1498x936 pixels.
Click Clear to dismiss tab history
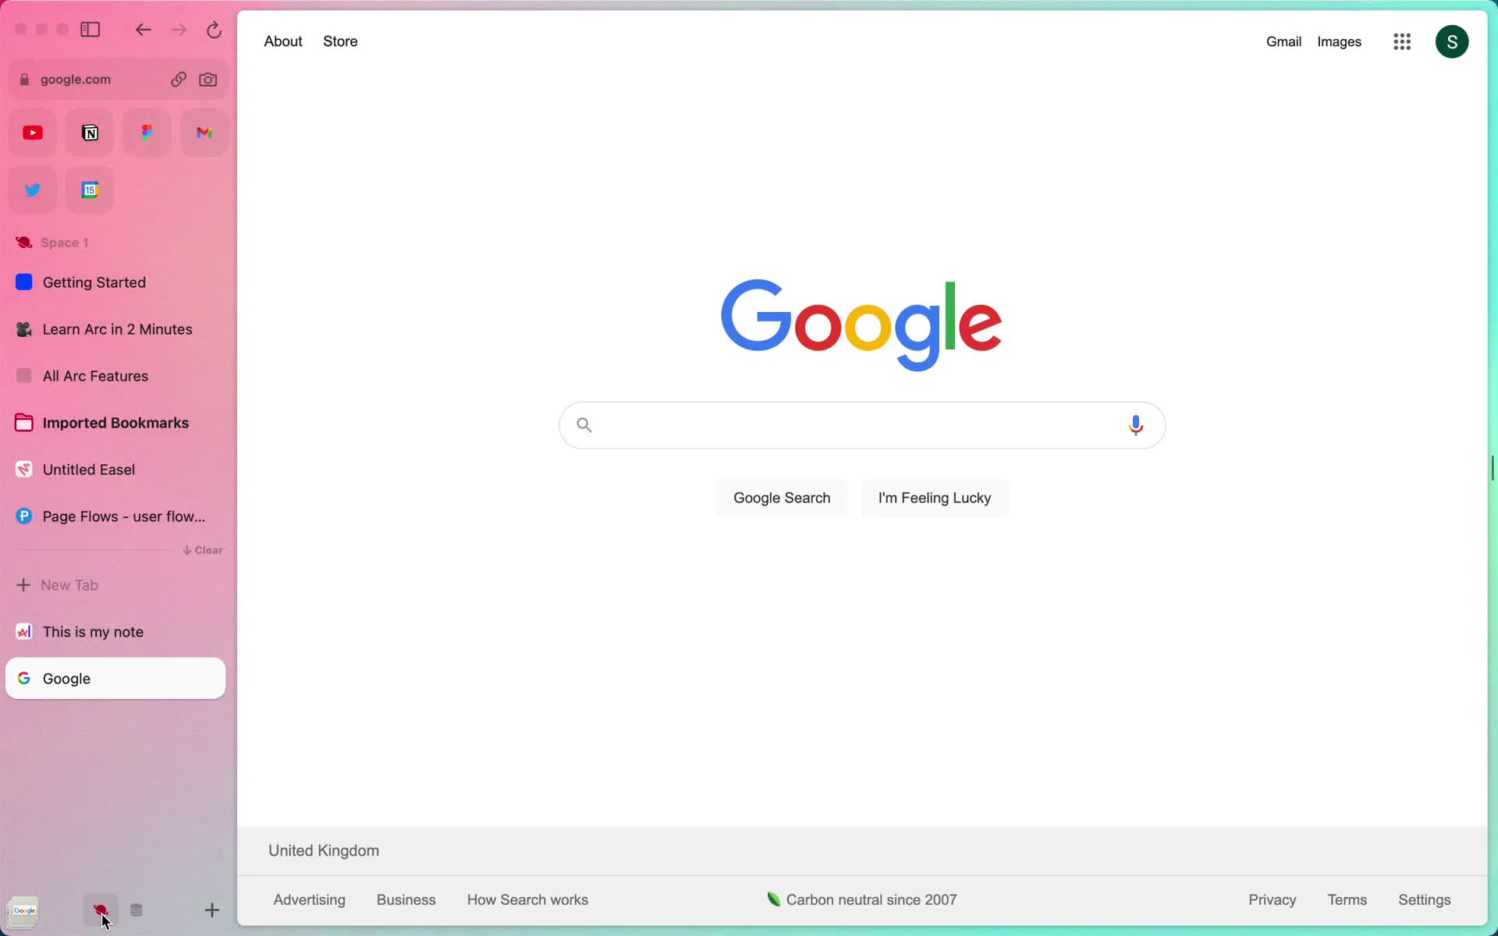(x=203, y=550)
